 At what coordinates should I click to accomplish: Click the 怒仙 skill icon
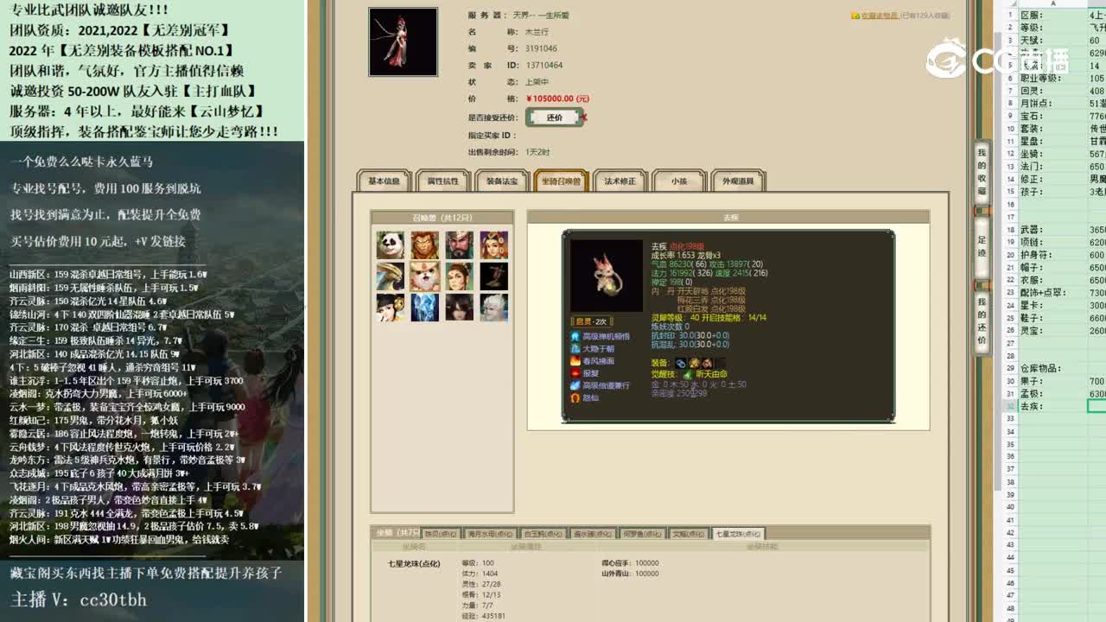pos(575,397)
